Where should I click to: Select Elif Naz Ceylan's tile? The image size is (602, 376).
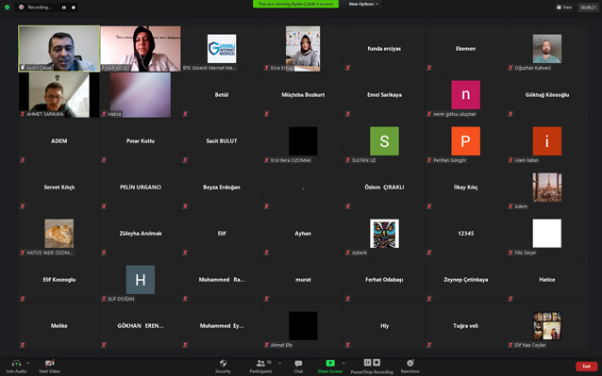point(547,326)
